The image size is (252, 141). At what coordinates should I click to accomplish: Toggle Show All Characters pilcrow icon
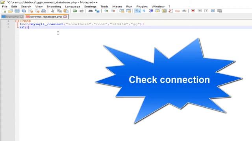click(144, 11)
